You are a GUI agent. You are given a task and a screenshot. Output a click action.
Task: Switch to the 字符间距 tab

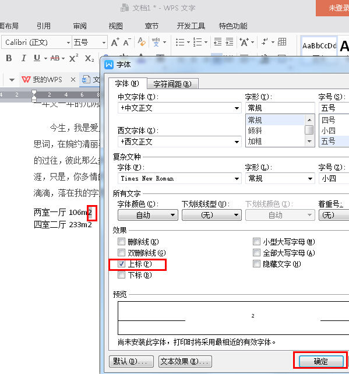click(172, 84)
